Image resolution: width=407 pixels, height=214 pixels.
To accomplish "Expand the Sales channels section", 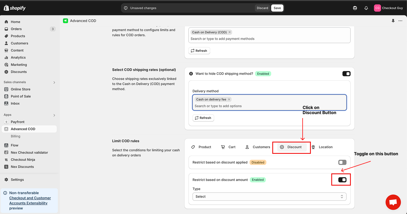I will [54, 82].
